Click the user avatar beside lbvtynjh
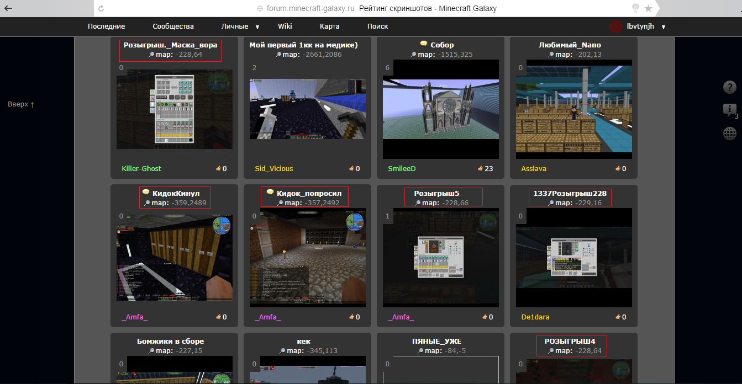 click(x=616, y=26)
